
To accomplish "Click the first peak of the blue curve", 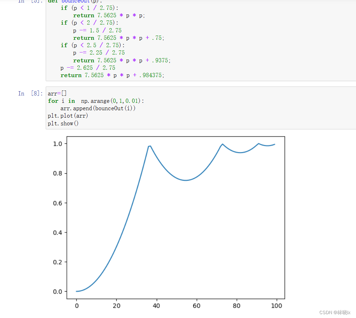I will tap(150, 146).
